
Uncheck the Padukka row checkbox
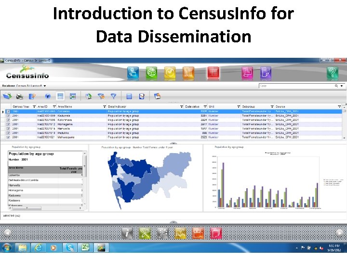tap(8, 133)
